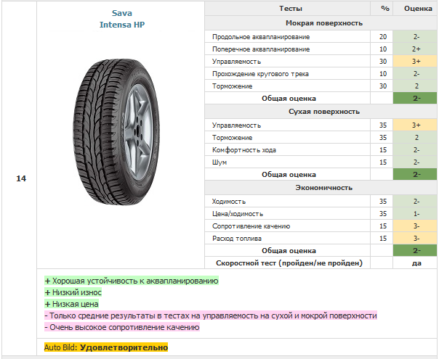Click 'Скоростной тест (пройден/не пройден)' label
Image resolution: width=439 pixels, height=359 pixels.
coord(289,263)
